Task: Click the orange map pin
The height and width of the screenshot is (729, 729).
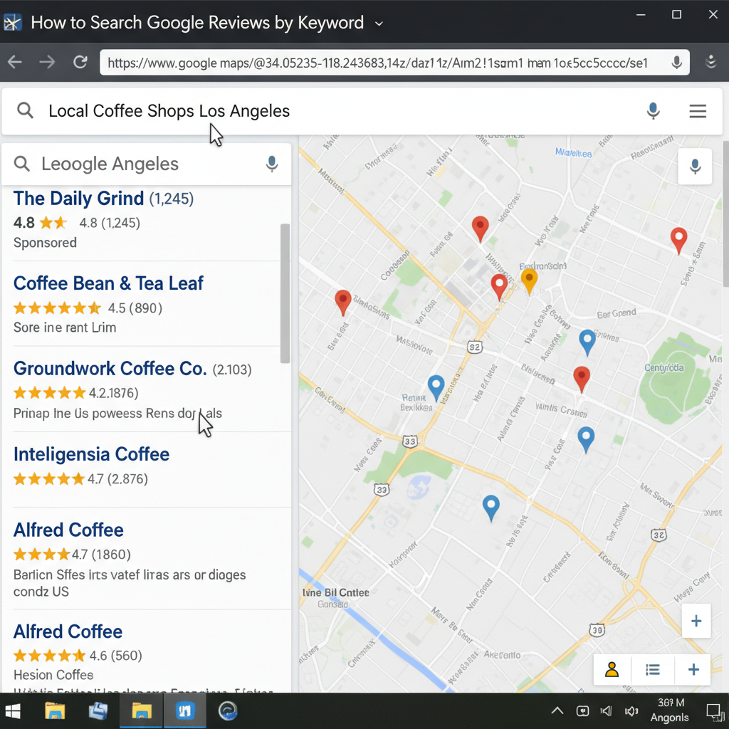Action: tap(529, 280)
